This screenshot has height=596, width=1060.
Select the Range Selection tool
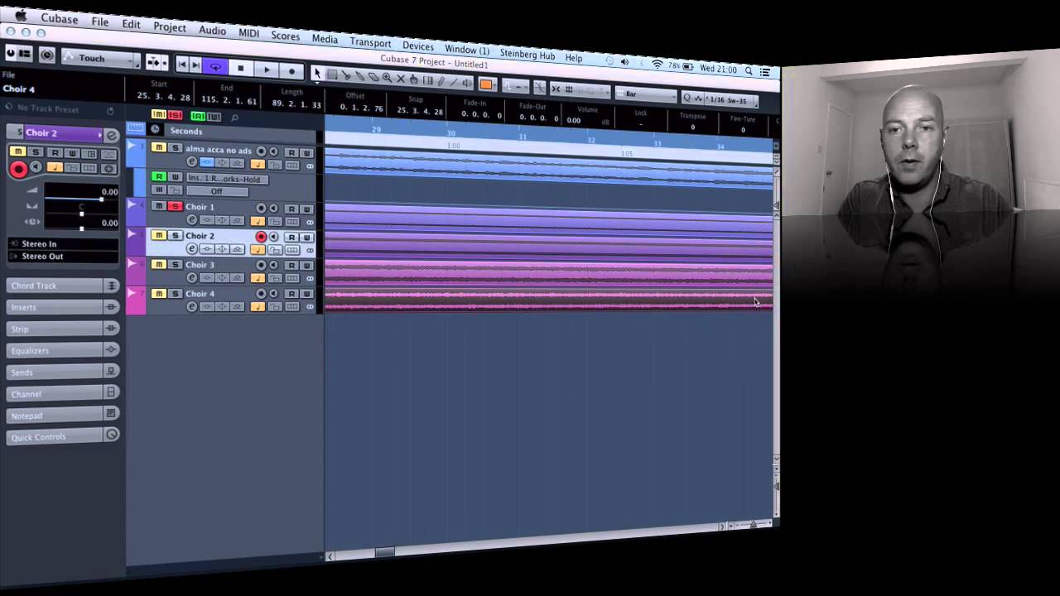click(x=332, y=74)
